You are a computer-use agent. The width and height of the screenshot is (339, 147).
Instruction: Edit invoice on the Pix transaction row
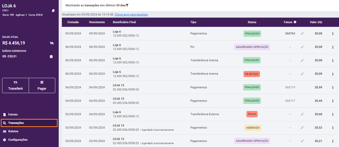pyautogui.click(x=302, y=47)
